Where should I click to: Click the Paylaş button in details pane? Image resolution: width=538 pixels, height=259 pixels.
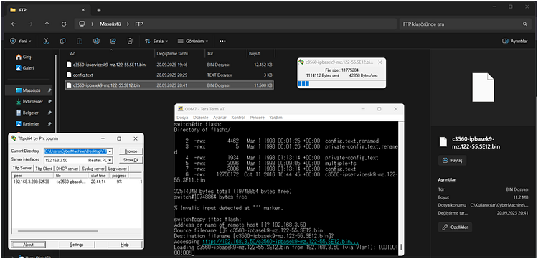click(x=452, y=160)
